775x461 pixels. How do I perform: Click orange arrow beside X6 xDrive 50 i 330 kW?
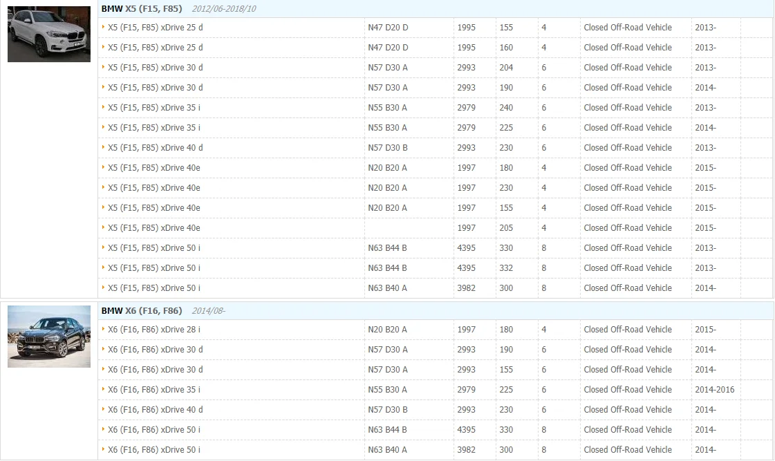[x=103, y=429]
